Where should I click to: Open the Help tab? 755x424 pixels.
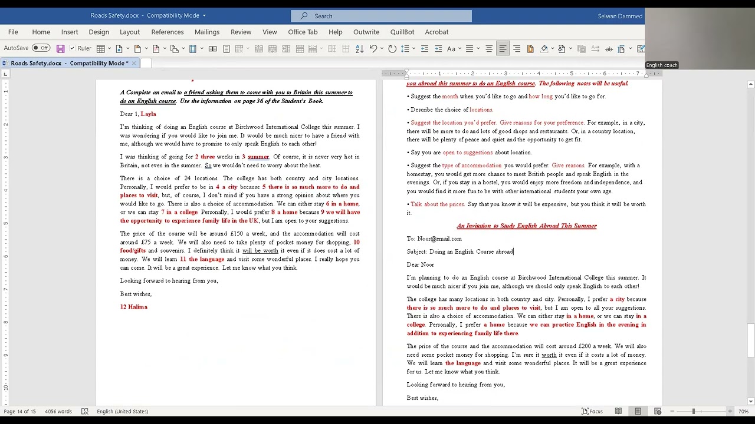335,32
